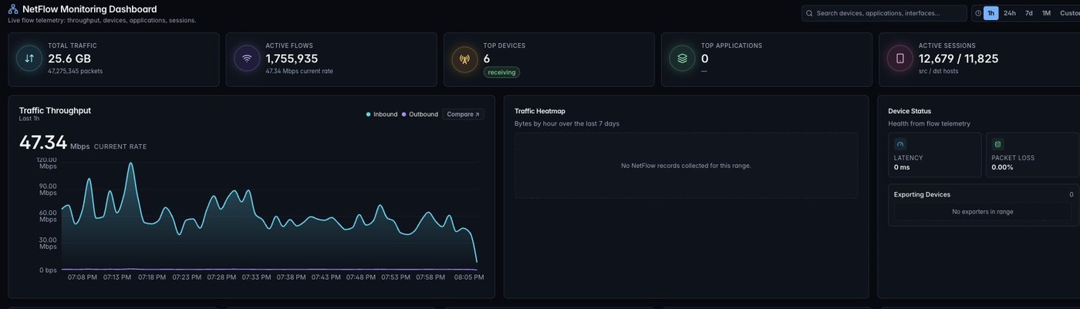Click the 'No exporters in range' text
This screenshot has height=309, width=1080.
[x=983, y=211]
